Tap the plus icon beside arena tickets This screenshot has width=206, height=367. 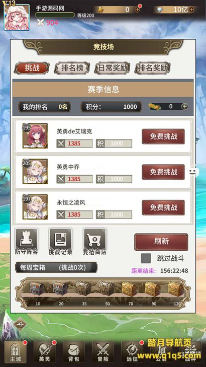pos(184,107)
